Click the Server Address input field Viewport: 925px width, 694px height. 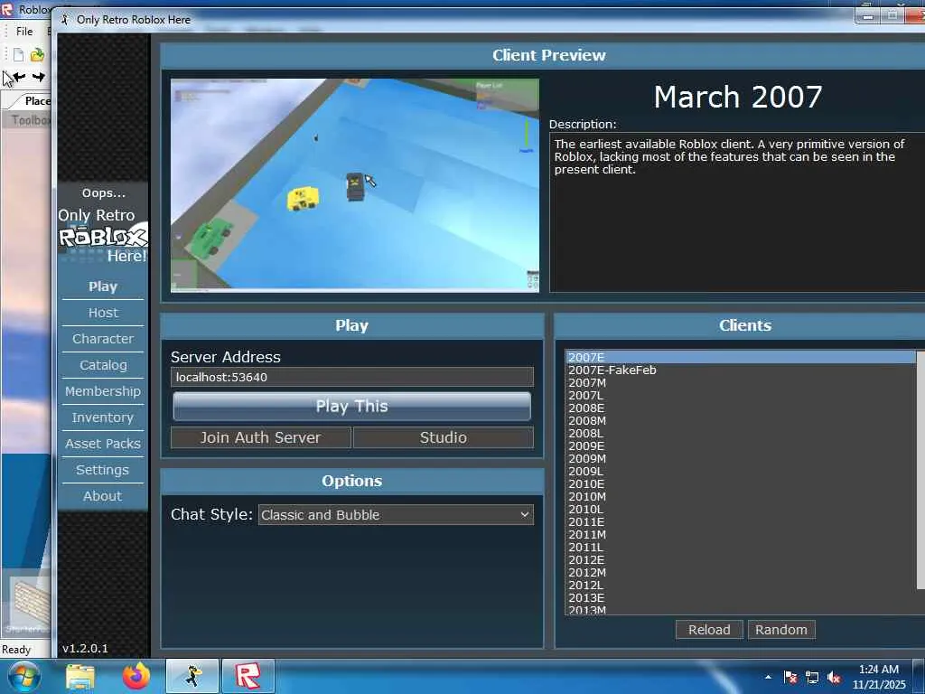pos(352,377)
